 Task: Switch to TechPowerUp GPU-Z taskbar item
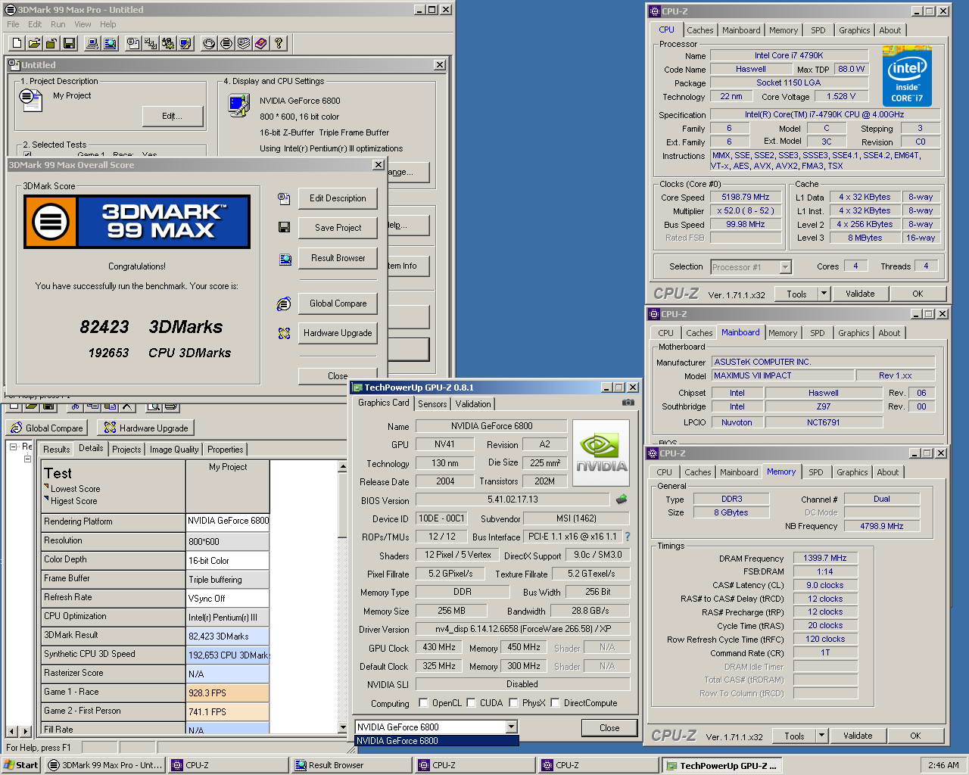721,765
